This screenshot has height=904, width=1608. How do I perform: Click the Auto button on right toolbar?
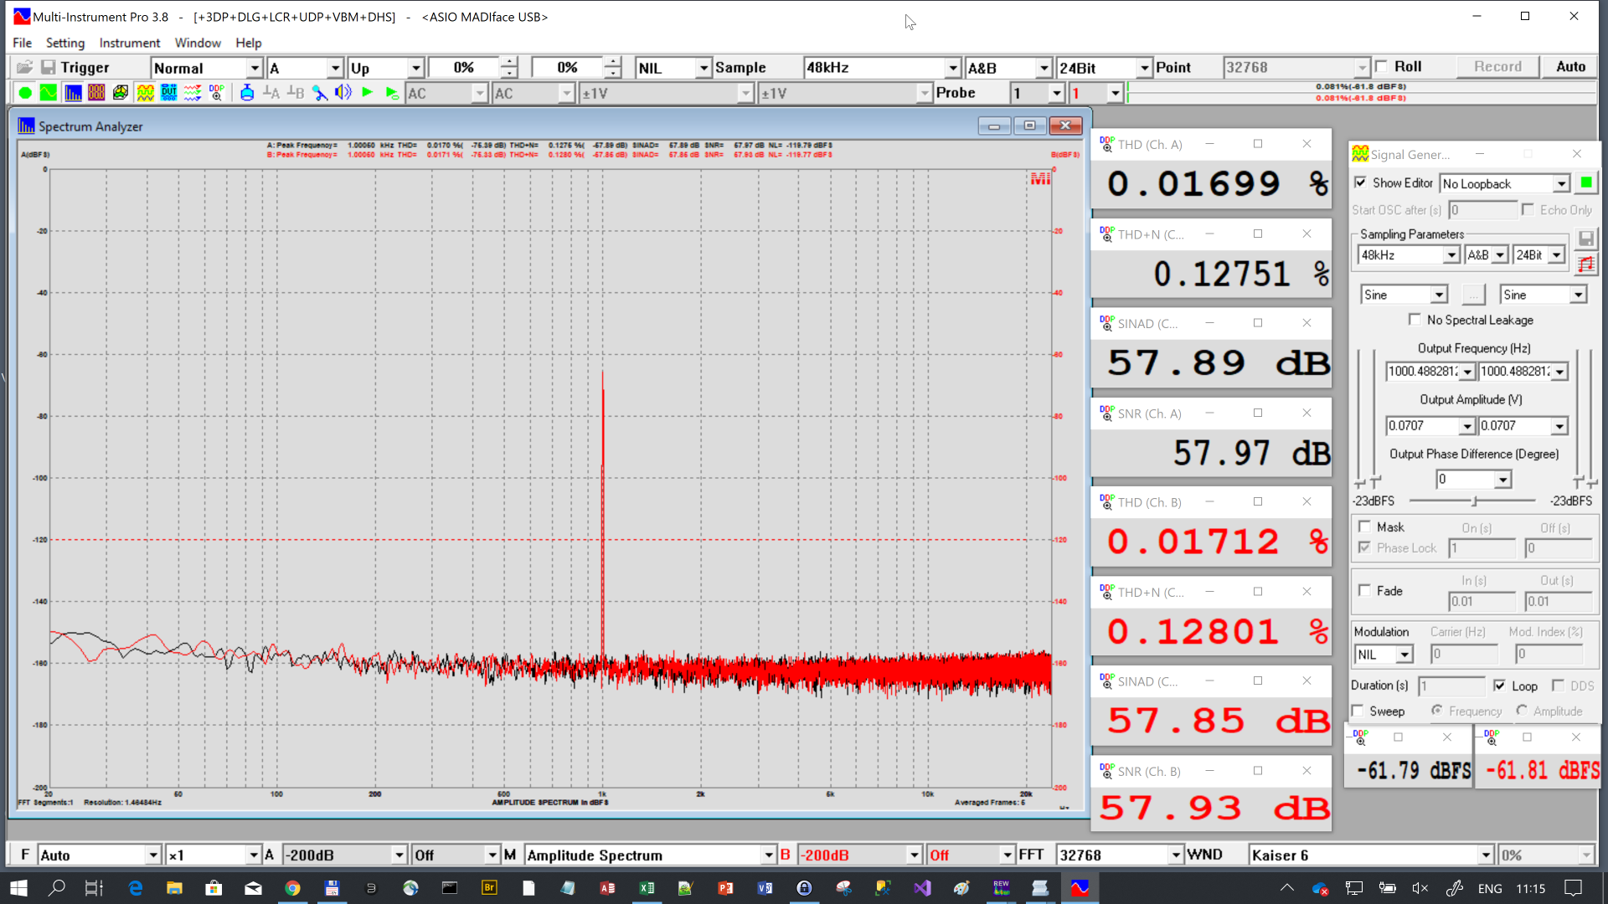(1569, 67)
